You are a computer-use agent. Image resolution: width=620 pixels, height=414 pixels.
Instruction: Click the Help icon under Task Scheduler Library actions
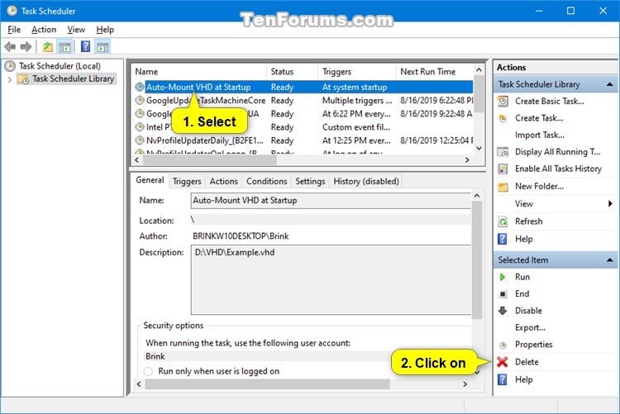click(x=502, y=239)
